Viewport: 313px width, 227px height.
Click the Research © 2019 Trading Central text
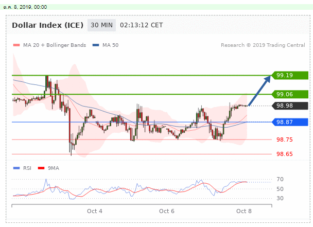click(x=263, y=45)
